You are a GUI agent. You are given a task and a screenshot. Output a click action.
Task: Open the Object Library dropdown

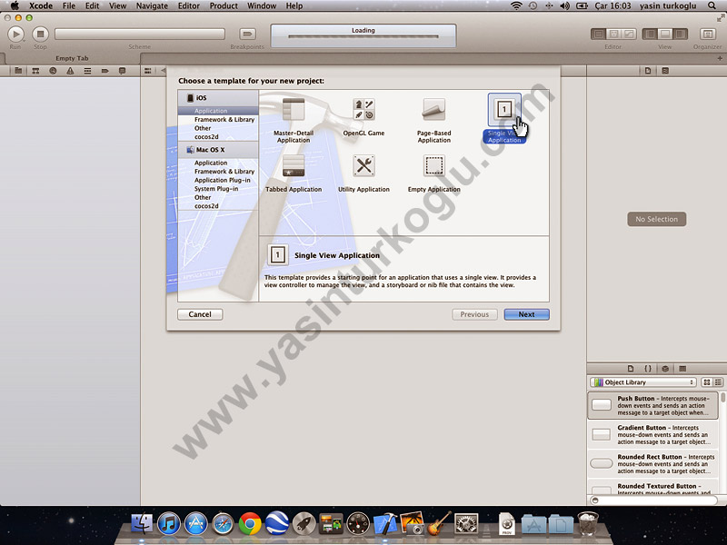[643, 382]
